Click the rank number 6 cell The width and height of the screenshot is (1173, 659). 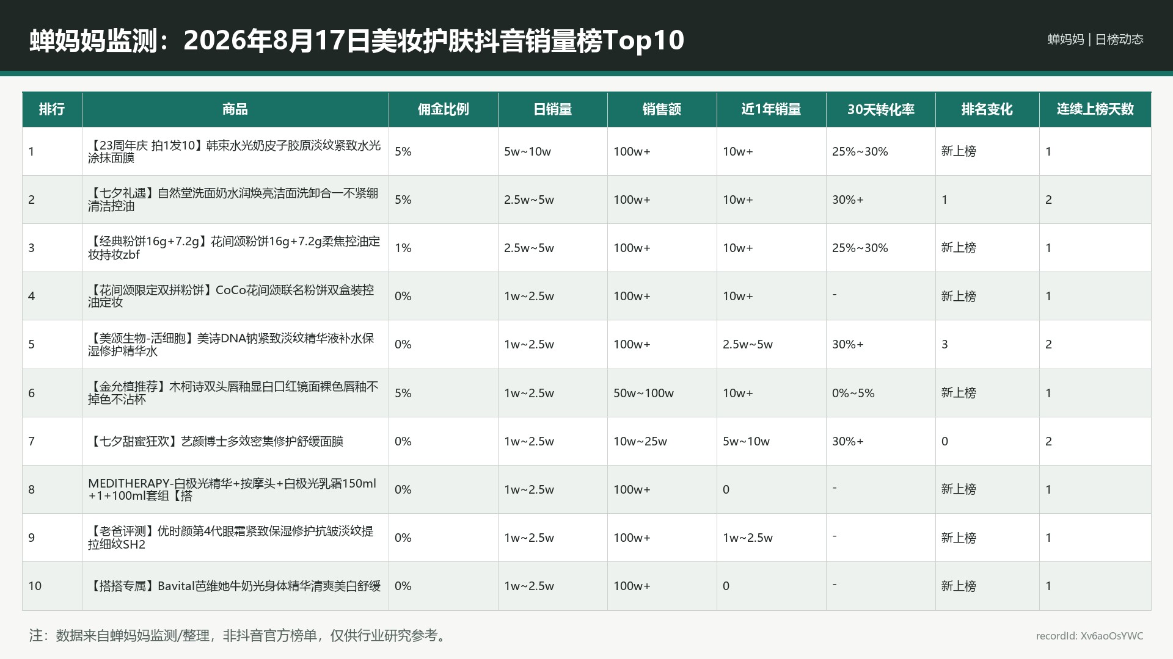pos(52,393)
